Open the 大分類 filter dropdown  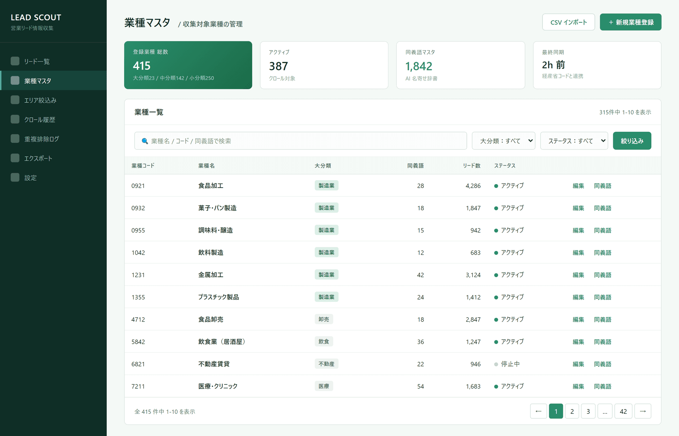(504, 141)
